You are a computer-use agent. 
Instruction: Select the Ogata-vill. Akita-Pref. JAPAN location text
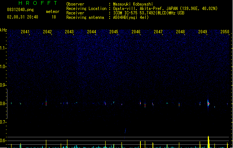pos(165,9)
